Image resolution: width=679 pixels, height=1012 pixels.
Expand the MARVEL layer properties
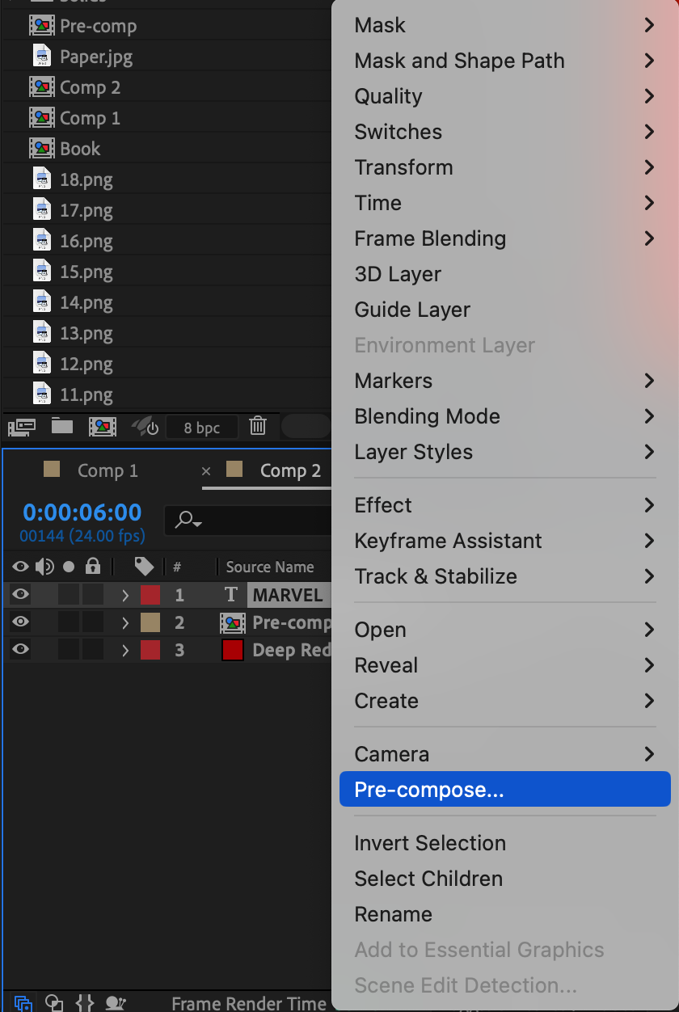coord(124,596)
